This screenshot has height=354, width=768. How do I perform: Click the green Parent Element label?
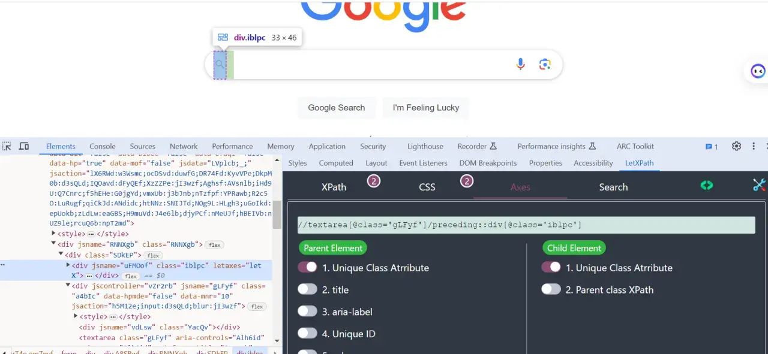click(x=333, y=248)
